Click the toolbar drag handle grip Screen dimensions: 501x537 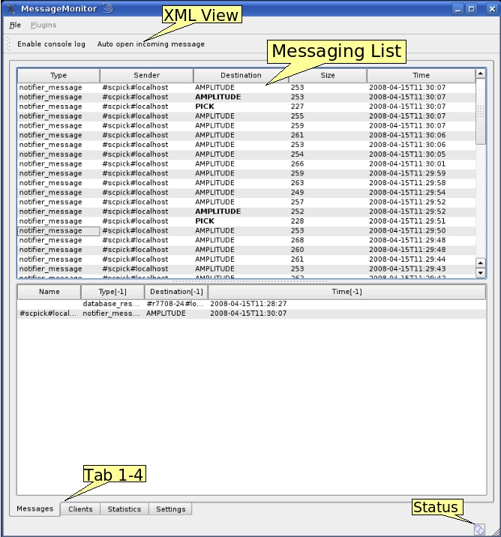[x=9, y=44]
